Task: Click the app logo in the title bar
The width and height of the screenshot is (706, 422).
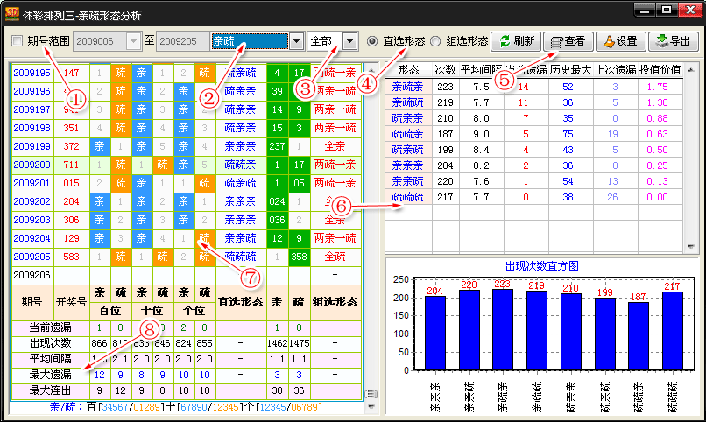Action: [x=13, y=15]
